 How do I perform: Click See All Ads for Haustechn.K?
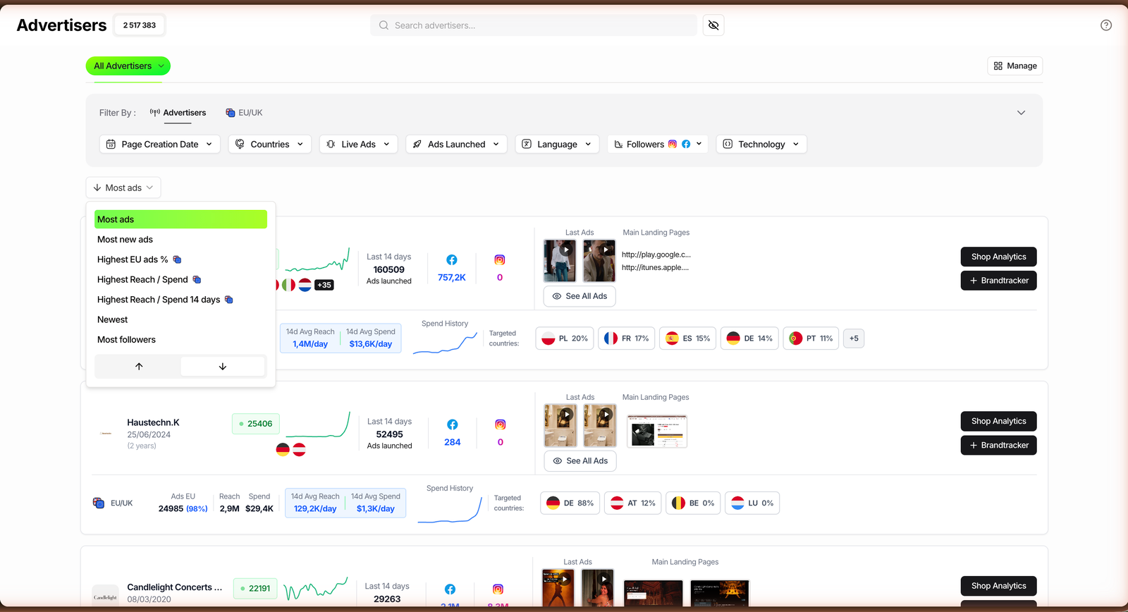(x=580, y=461)
